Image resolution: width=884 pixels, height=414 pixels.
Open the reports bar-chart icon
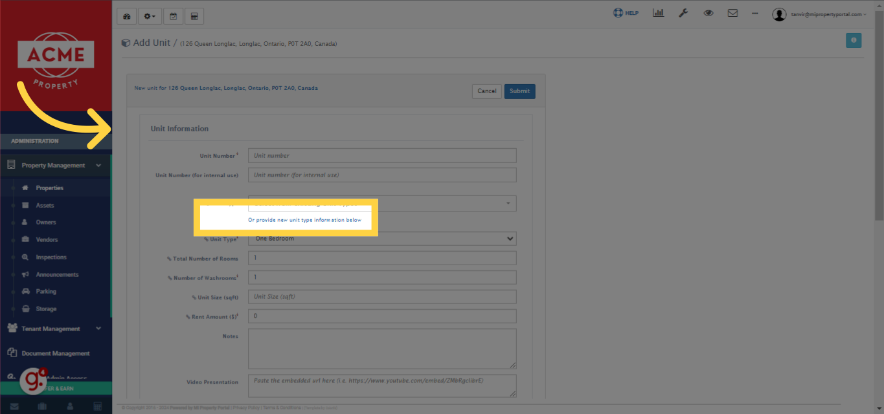point(658,12)
